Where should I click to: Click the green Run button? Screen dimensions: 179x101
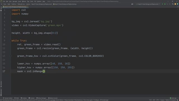click(x=162, y=4)
